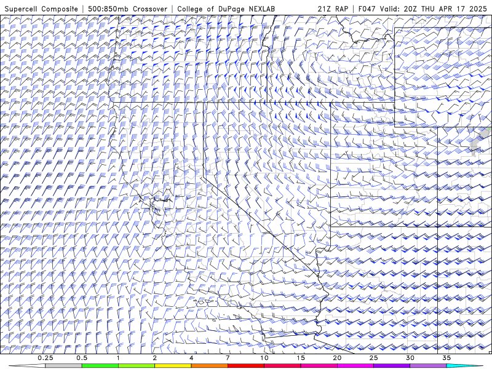The image size is (492, 369).
Task: Select the gray legend color segment
Action: click(x=64, y=366)
